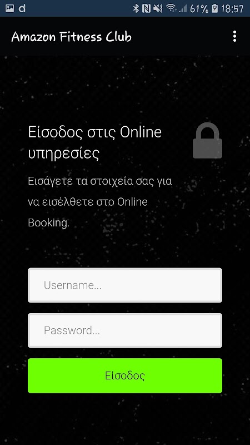
Task: Tap the υπηρεσίες word in the heading
Action: coord(64,154)
